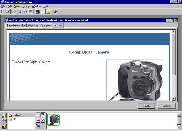Screen dimensions: 182x131
Task: Click the Paste clipboard icon
Action: click(x=31, y=12)
